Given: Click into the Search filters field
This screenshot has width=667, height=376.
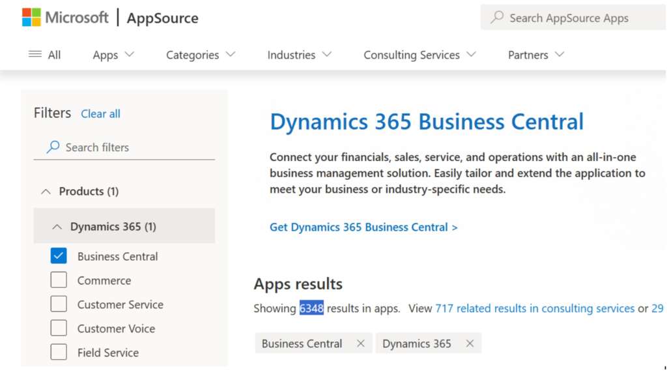Looking at the screenshot, I should [124, 147].
